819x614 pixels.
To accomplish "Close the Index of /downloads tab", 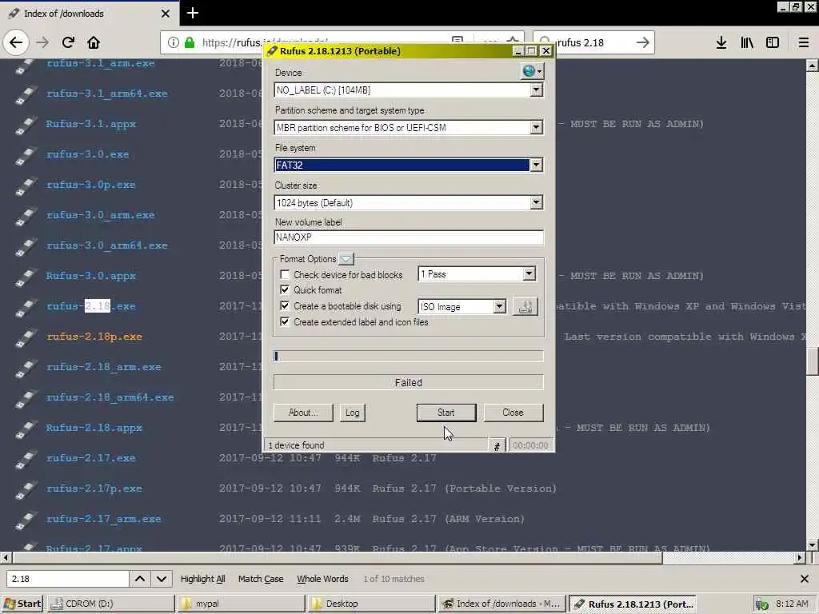I will (x=166, y=14).
